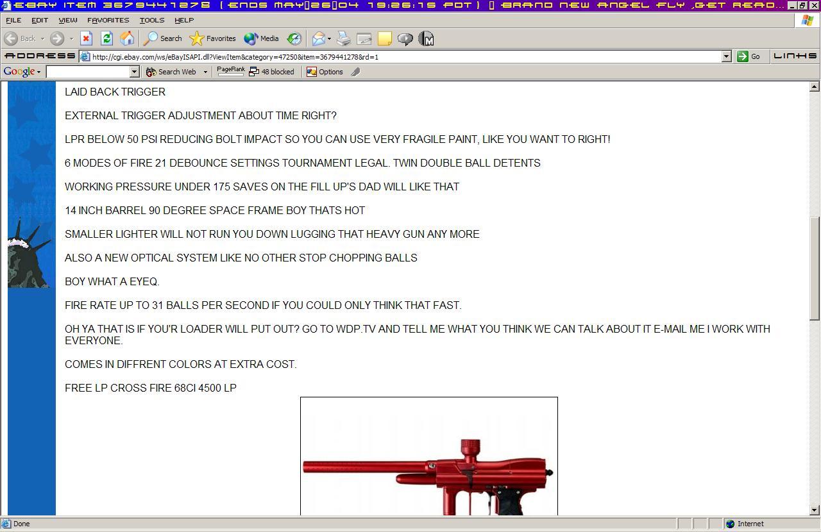
Task: Open the Tools menu
Action: click(152, 20)
